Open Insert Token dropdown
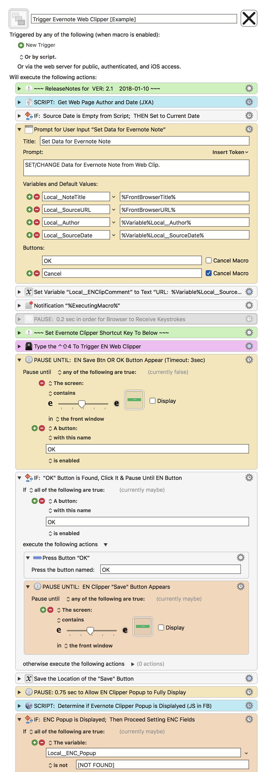 click(230, 152)
